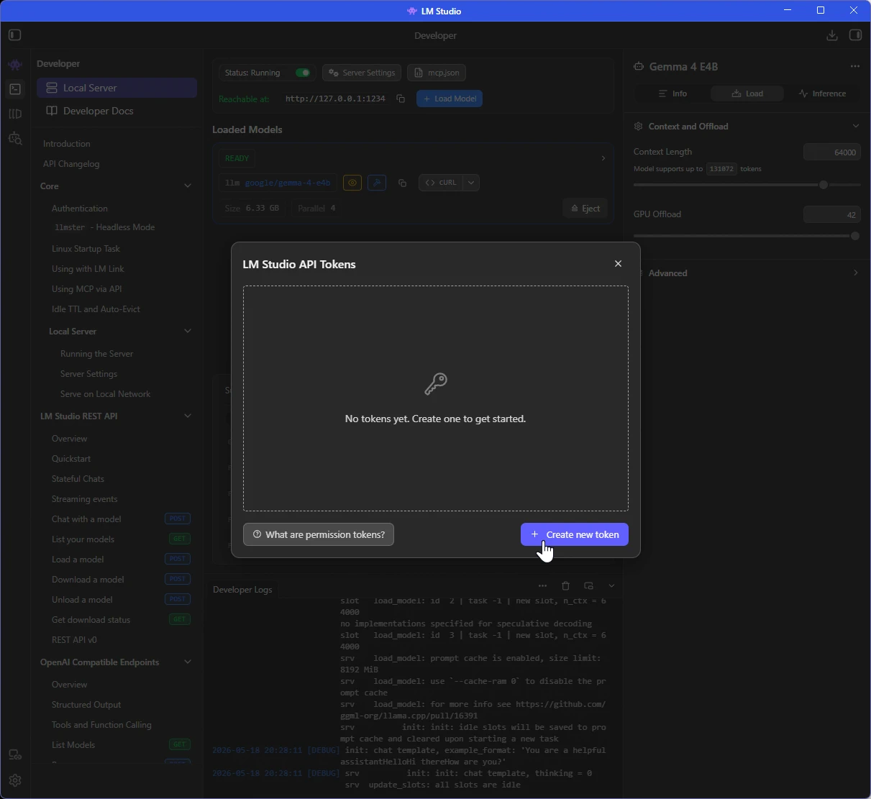This screenshot has height=799, width=871.
Task: Click Create new token
Action: [x=575, y=534]
